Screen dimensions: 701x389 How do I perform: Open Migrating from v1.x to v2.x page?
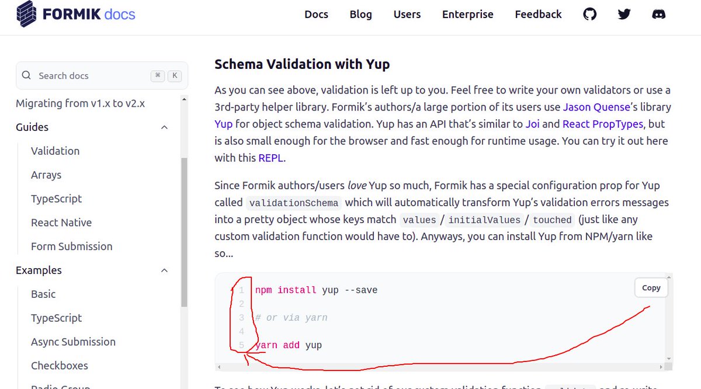click(x=80, y=103)
